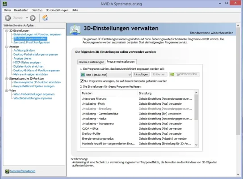Screen dimensions: 243x179
Task: Click the Entfernen button
Action: click(x=159, y=74)
